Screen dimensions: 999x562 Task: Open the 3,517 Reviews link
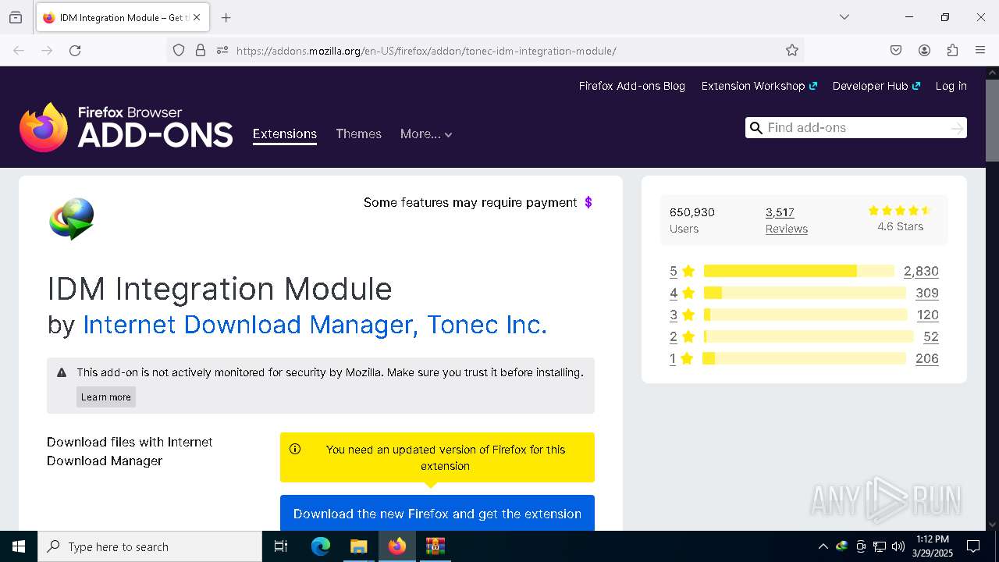[786, 220]
